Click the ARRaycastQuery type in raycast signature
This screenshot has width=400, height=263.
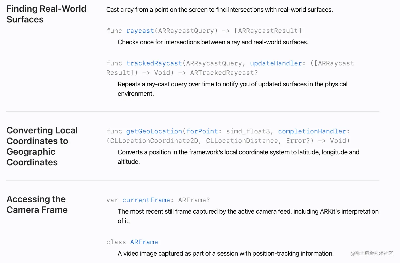186,31
